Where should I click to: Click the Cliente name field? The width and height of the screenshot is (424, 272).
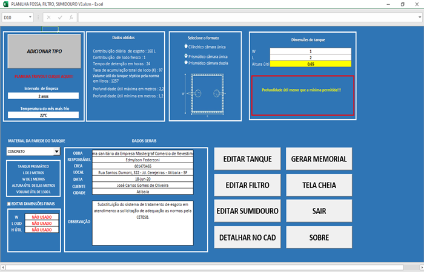142,185
